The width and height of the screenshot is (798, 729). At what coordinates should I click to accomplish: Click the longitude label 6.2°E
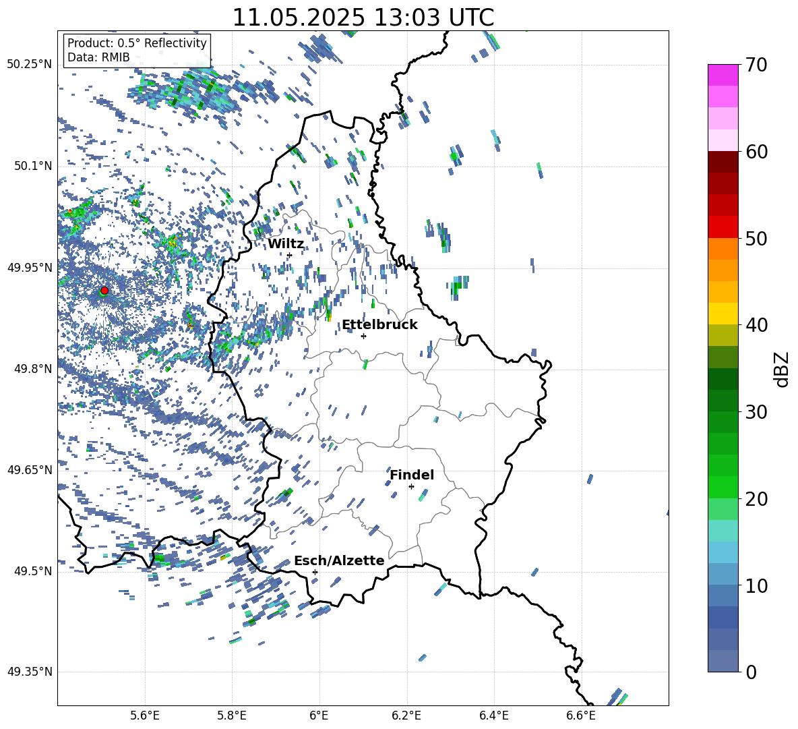coord(406,716)
